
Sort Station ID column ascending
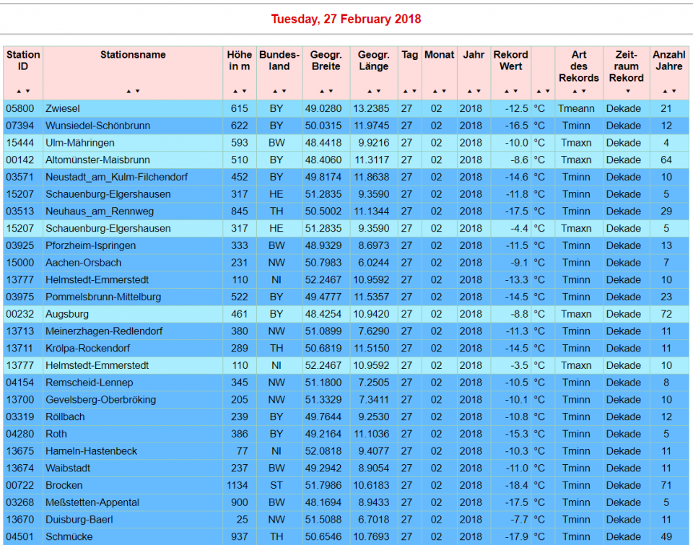[x=19, y=92]
